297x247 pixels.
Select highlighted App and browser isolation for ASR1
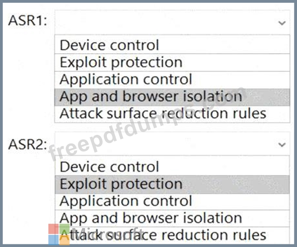[x=151, y=96]
